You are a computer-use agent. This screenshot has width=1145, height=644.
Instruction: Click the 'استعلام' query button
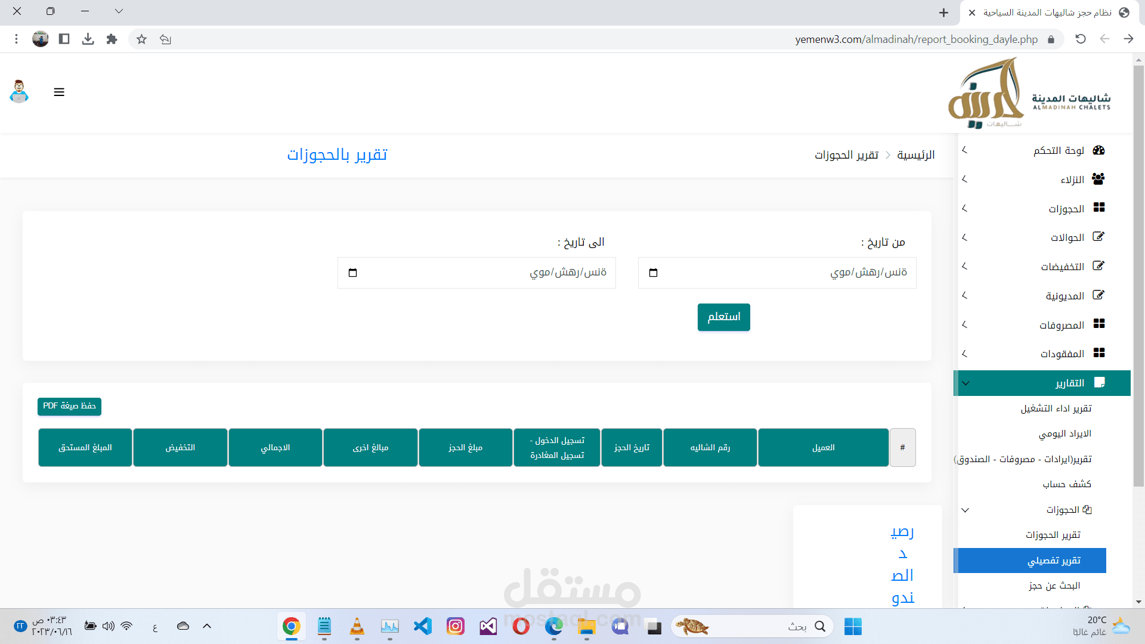pyautogui.click(x=723, y=317)
